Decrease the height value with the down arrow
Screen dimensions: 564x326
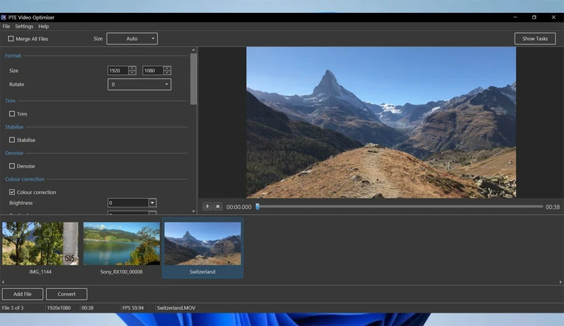(x=167, y=73)
